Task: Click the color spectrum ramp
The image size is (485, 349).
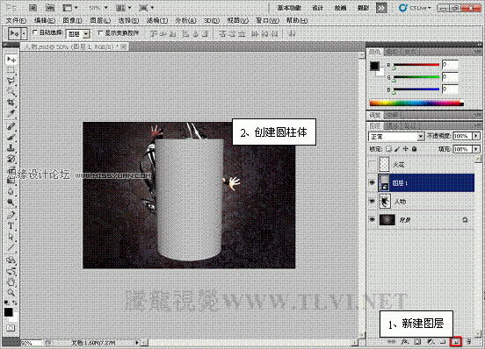Action: [416, 103]
